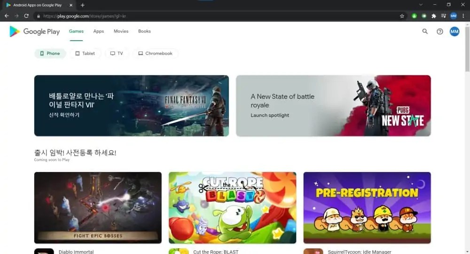Reload the page with refresh icon
The width and height of the screenshot is (470, 254).
tap(26, 16)
